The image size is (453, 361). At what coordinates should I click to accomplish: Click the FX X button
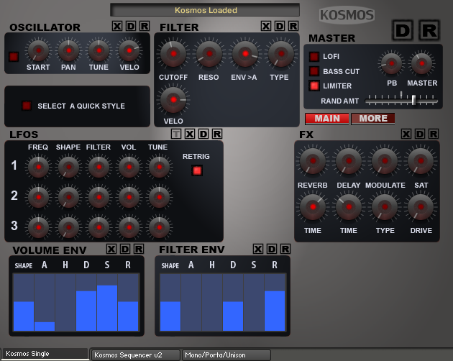point(406,134)
